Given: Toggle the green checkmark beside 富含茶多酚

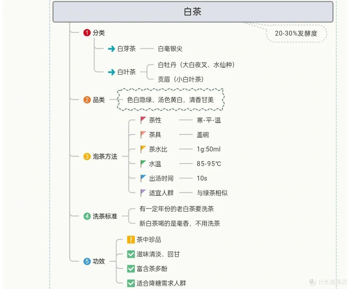Looking at the screenshot, I should [x=131, y=269].
